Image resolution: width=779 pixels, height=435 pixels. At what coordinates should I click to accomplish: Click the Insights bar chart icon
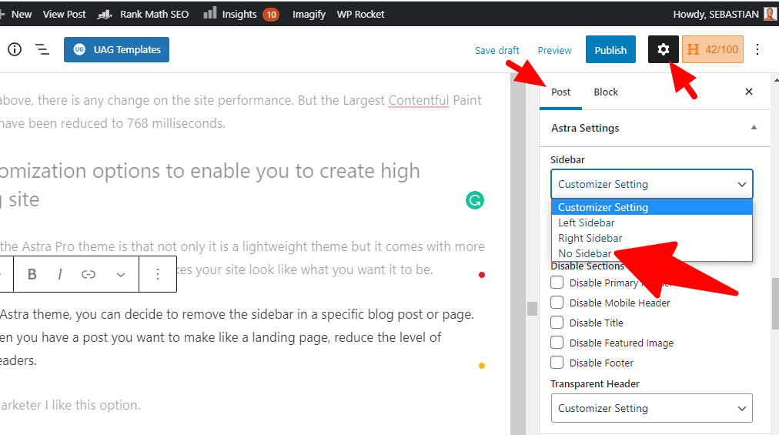[210, 13]
